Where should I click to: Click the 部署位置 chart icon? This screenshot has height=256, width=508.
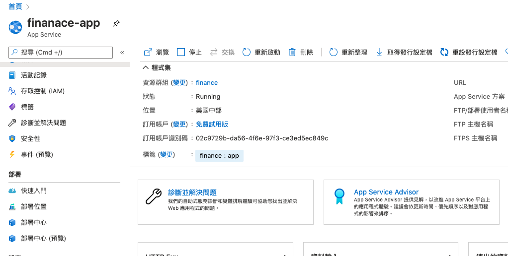pyautogui.click(x=12, y=206)
